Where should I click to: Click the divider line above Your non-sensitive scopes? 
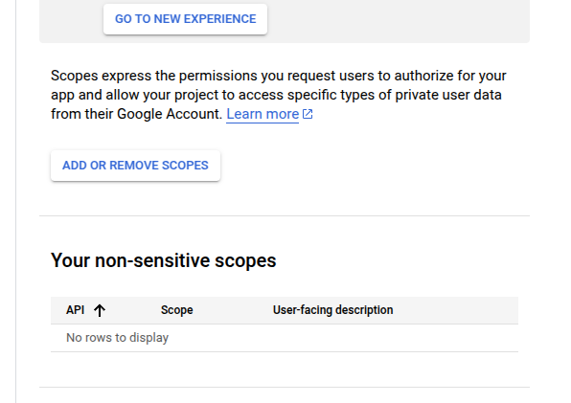[285, 215]
